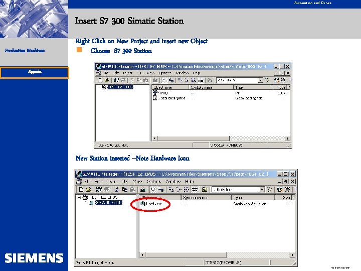Click Open project icon in lower window toolbar
The width and height of the screenshot is (361, 271).
pyautogui.click(x=88, y=189)
